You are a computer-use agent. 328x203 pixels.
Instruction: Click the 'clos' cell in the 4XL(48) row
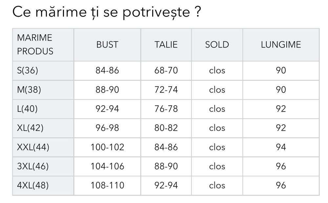click(x=217, y=185)
